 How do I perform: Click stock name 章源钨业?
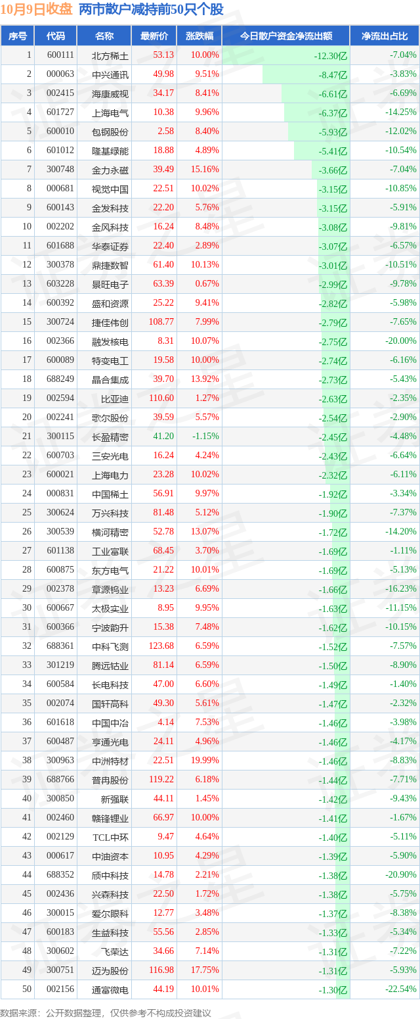(x=110, y=589)
